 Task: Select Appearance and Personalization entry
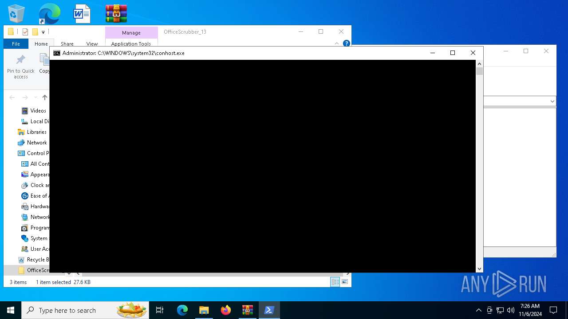tap(35, 175)
